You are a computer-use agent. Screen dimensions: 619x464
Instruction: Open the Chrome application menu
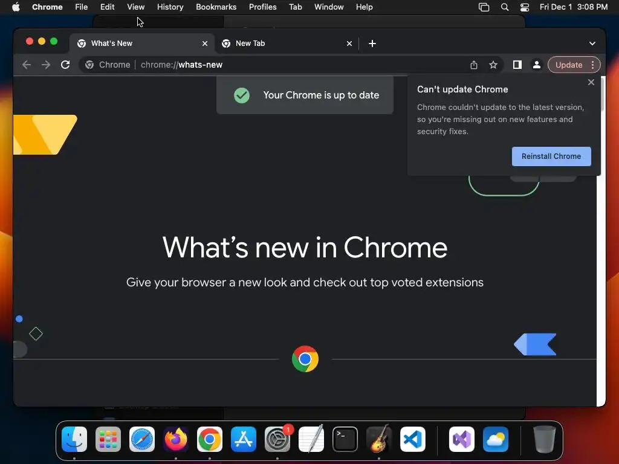(x=47, y=7)
